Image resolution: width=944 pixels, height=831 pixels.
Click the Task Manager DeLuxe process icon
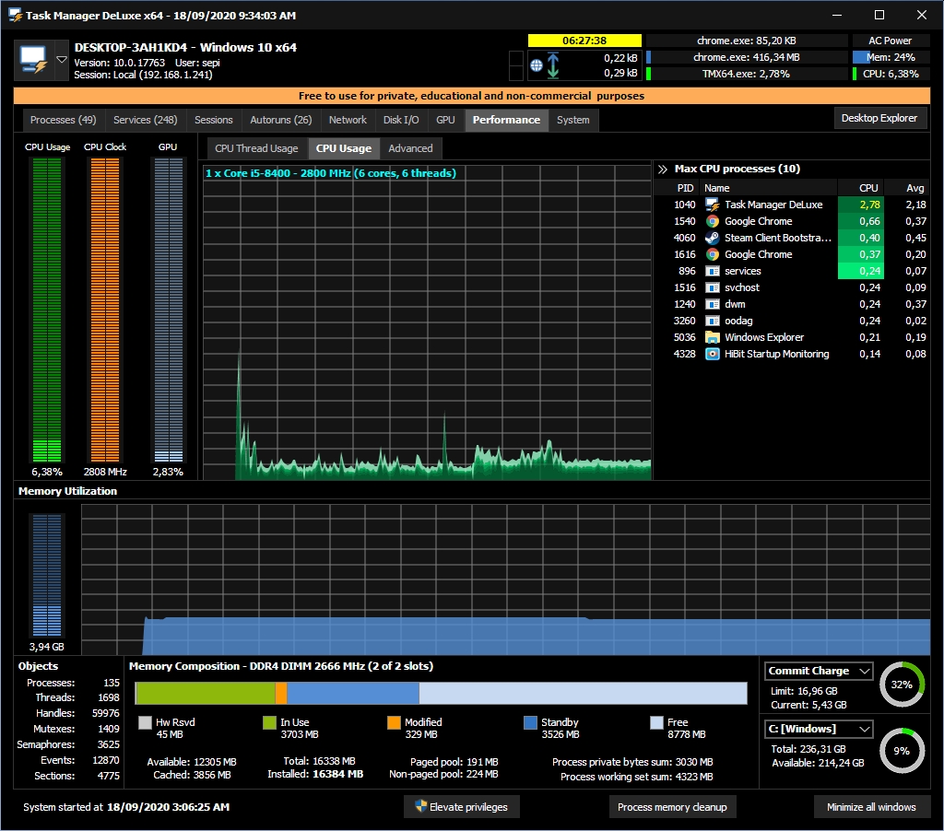pos(712,205)
